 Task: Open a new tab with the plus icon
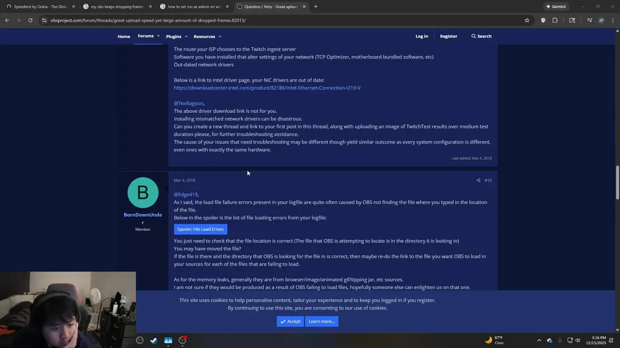point(315,7)
